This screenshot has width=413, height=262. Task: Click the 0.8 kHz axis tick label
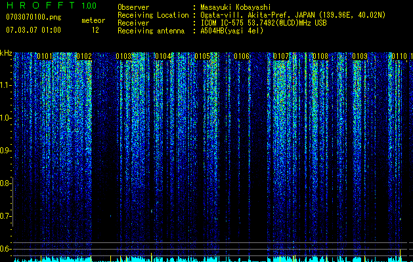click(5, 183)
